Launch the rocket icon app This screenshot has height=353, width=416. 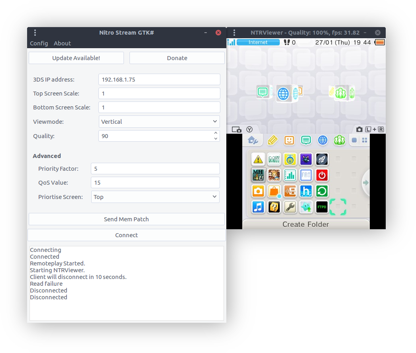click(x=322, y=159)
